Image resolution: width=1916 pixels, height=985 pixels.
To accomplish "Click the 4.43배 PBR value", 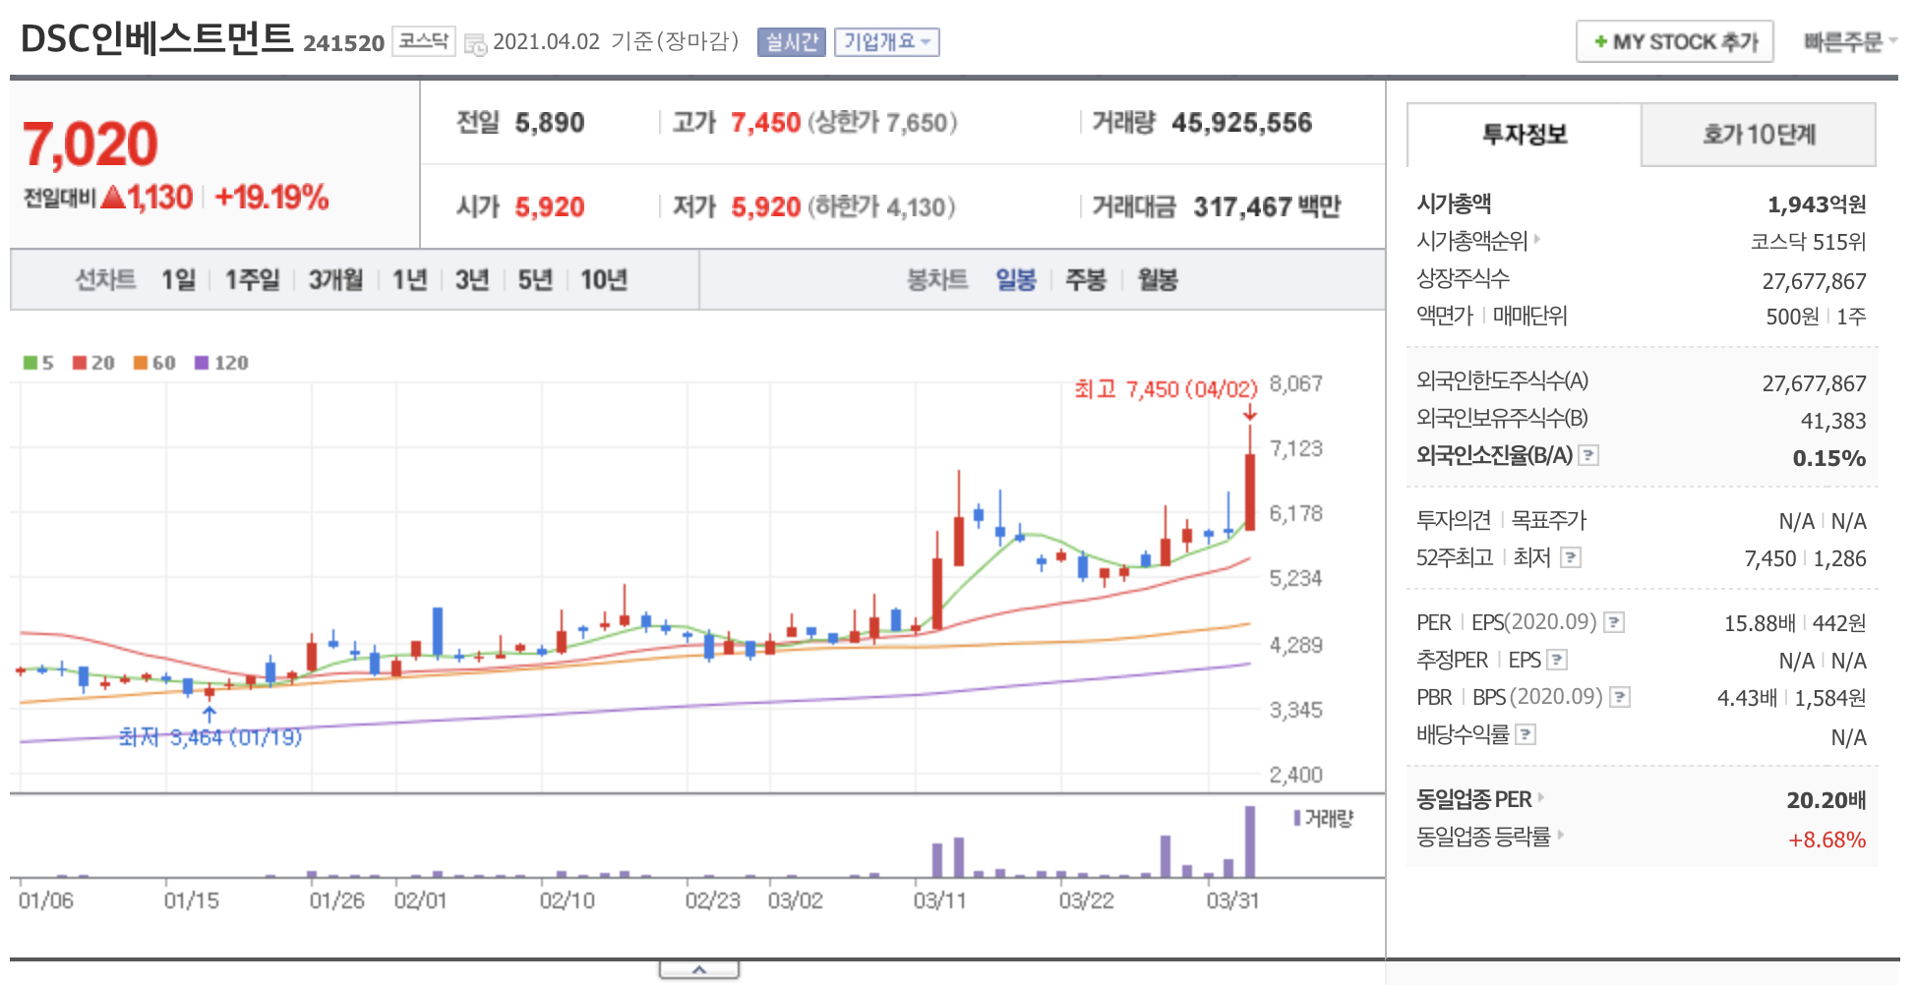I will click(1747, 698).
